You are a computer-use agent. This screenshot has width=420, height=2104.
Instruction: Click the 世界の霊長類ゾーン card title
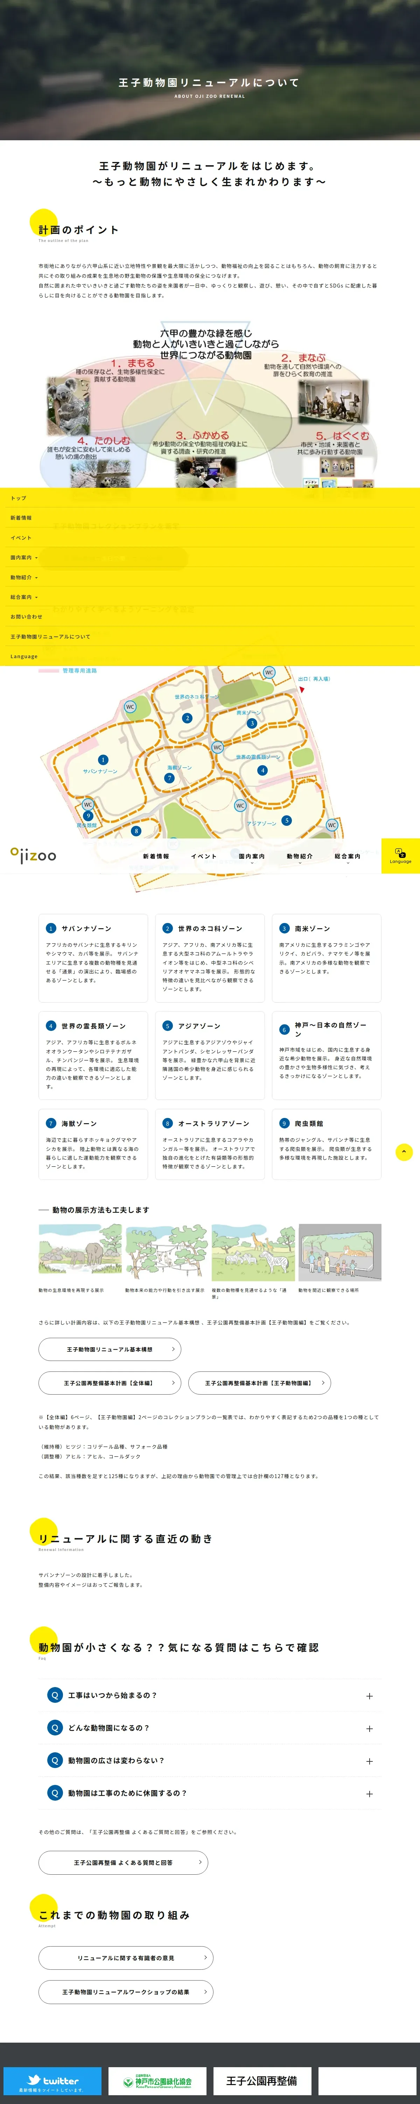93,1026
